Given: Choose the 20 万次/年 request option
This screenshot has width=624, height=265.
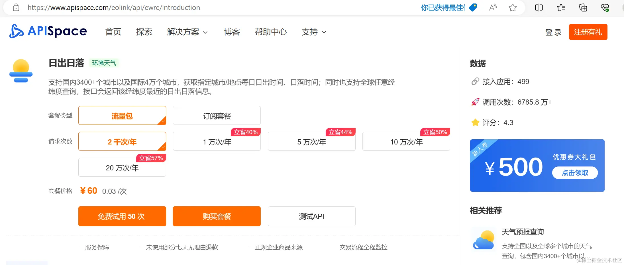Looking at the screenshot, I should click(x=122, y=167).
